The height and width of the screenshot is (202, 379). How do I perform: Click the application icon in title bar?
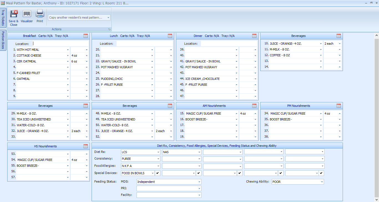click(3, 3)
